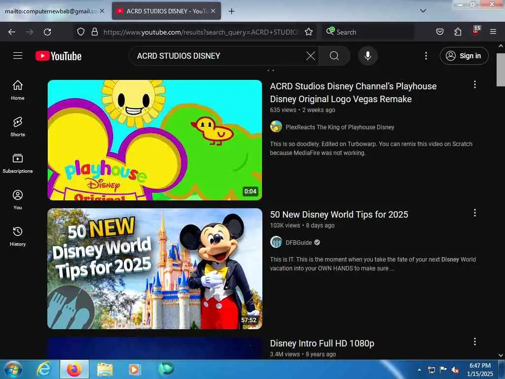Reload the page with refresh button

coord(47,32)
